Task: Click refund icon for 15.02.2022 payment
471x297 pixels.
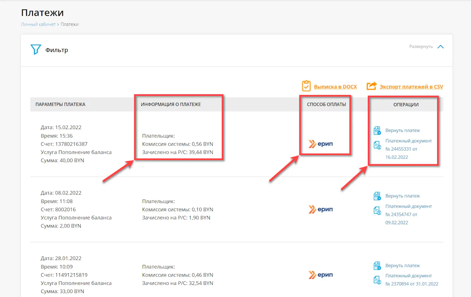Action: click(x=377, y=131)
